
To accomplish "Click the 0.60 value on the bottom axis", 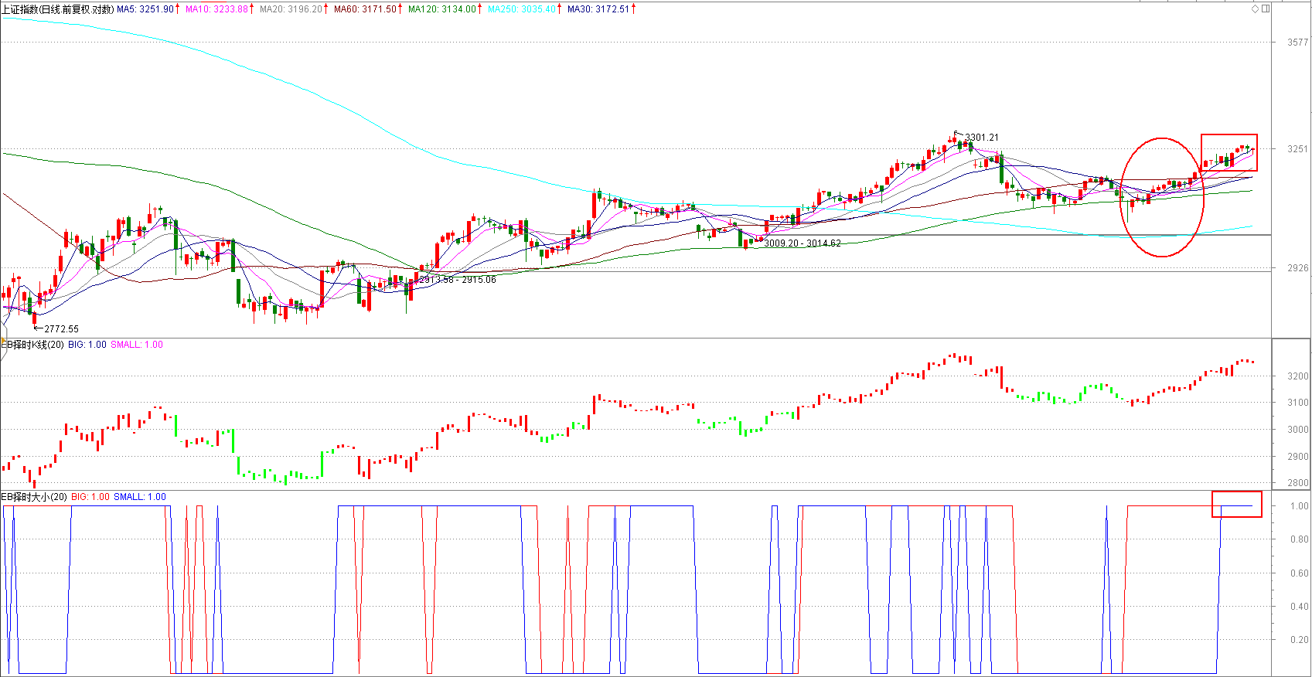I will (1299, 573).
